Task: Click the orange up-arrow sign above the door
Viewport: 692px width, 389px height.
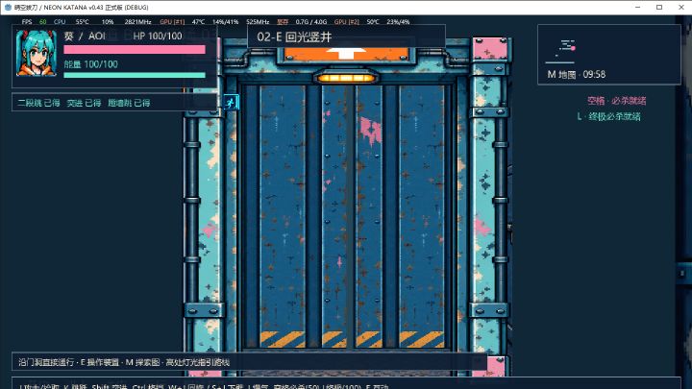Action: [346, 54]
